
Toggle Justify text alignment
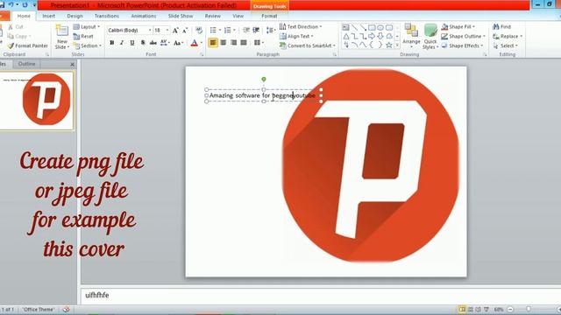[244, 43]
